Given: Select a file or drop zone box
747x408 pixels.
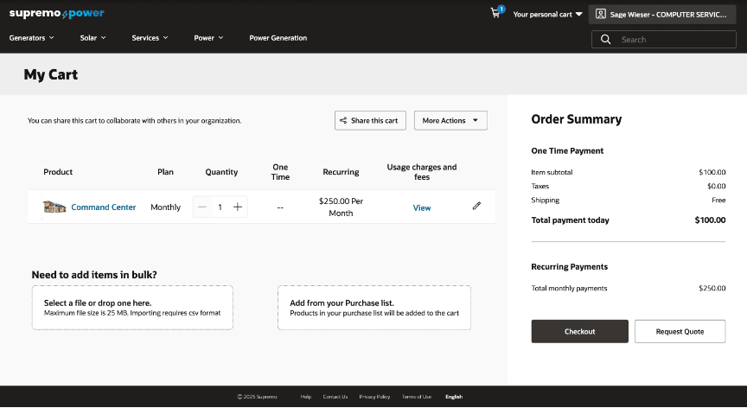Looking at the screenshot, I should tap(132, 308).
